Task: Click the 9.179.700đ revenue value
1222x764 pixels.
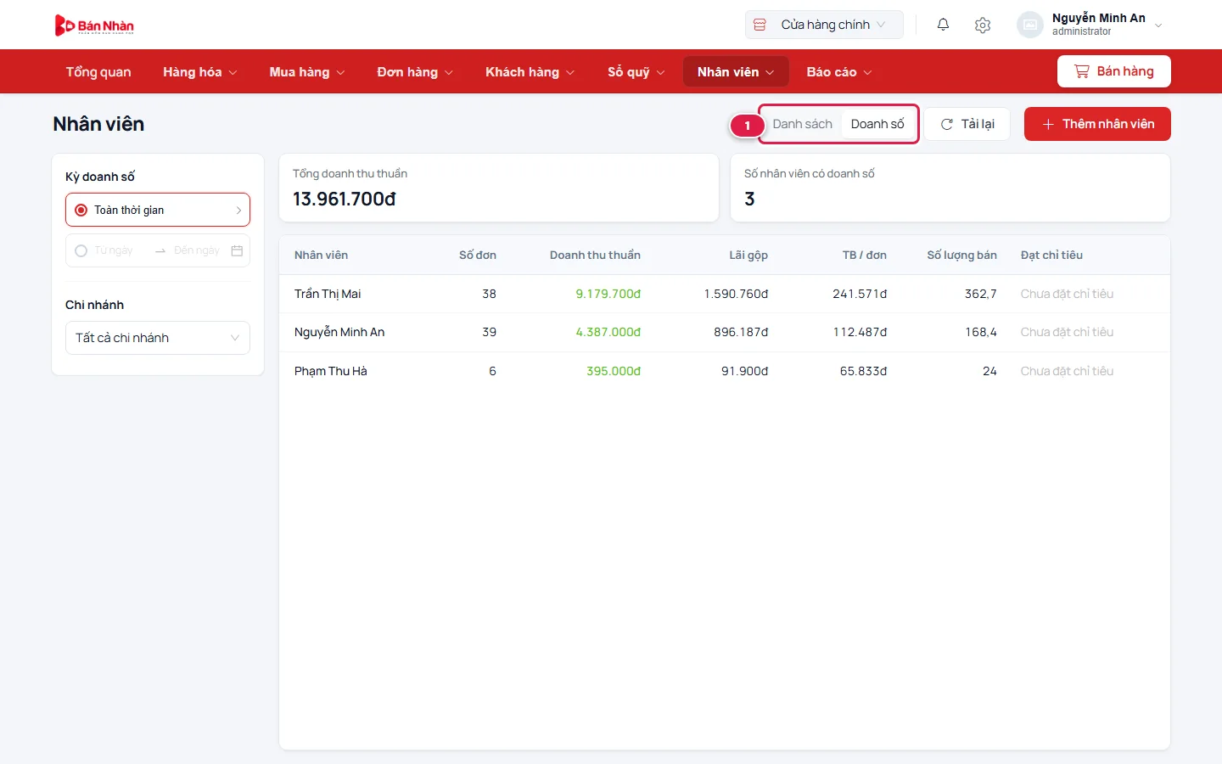Action: click(608, 294)
